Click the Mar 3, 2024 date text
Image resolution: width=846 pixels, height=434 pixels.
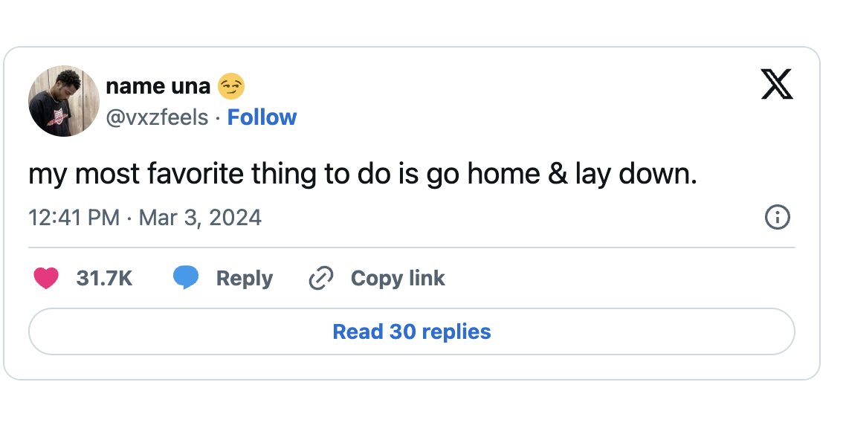click(200, 218)
